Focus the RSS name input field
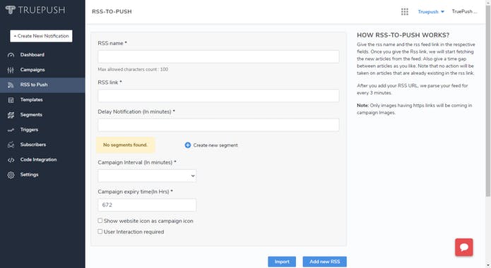The height and width of the screenshot is (268, 491). 218,56
